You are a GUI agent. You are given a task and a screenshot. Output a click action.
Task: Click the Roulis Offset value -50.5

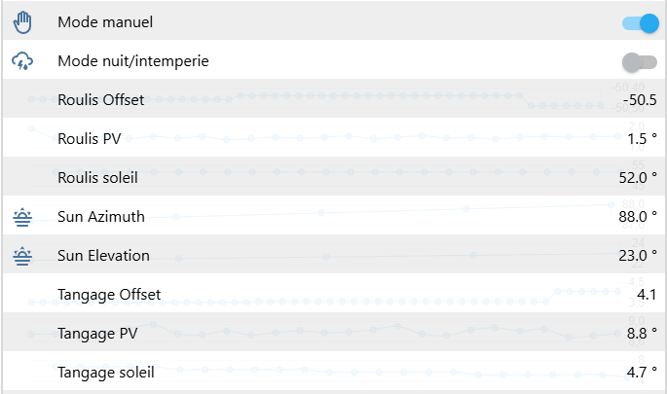tap(640, 99)
